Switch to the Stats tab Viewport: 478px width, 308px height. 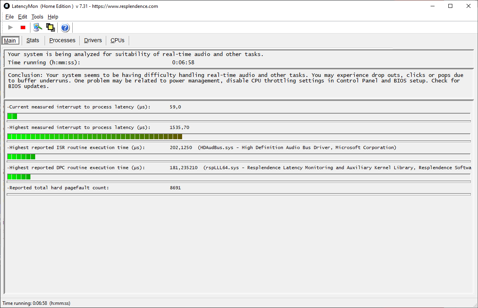pyautogui.click(x=33, y=40)
